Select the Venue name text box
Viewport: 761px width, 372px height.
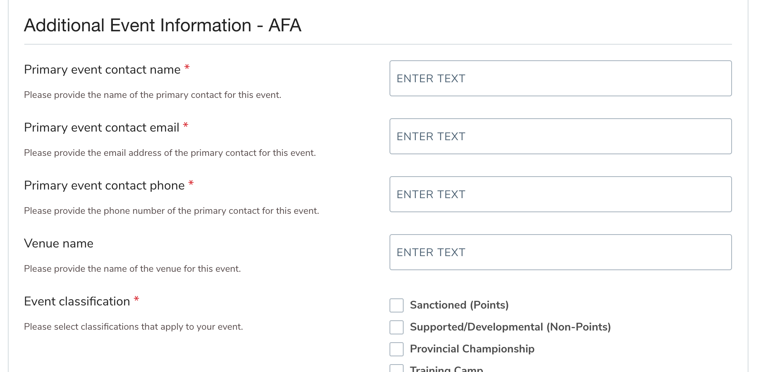click(560, 252)
